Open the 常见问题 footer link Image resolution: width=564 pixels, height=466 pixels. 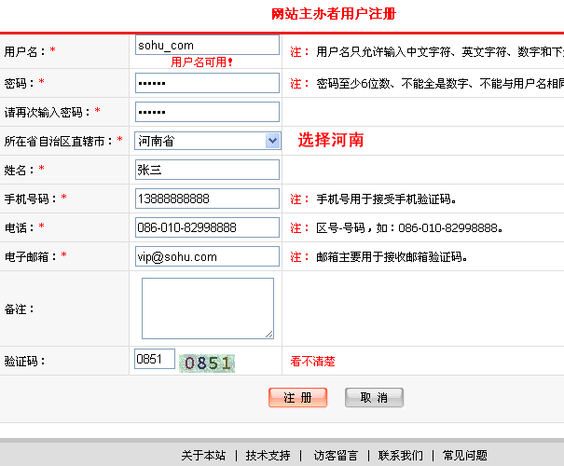tap(464, 456)
